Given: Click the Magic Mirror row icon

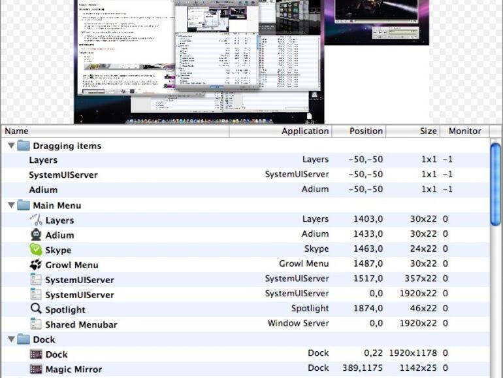Looking at the screenshot, I should (36, 369).
